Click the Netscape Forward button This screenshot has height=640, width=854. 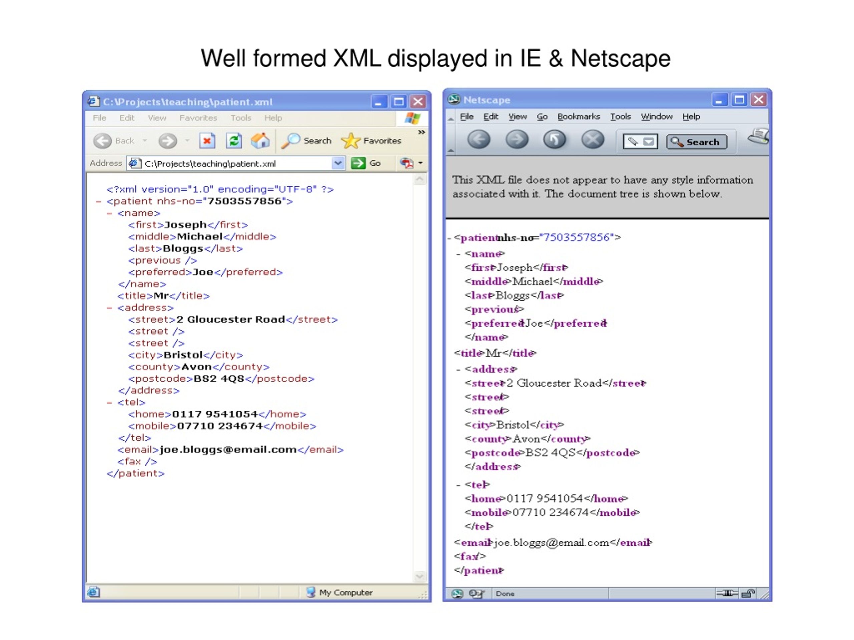coord(517,140)
